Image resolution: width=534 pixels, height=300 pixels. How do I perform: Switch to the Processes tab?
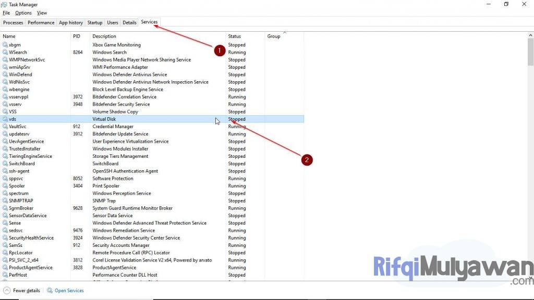13,22
